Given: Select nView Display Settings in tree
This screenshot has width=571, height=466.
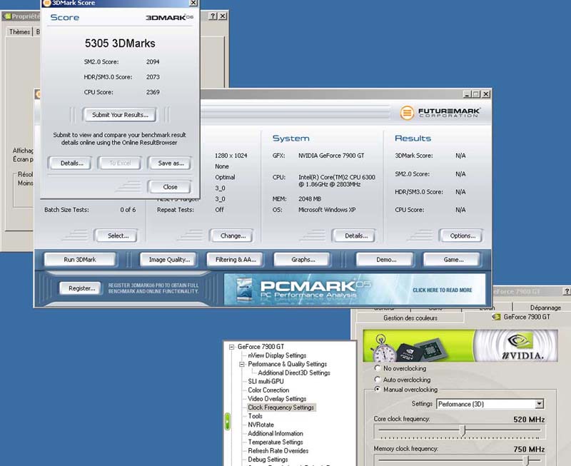Looking at the screenshot, I should click(x=277, y=355).
